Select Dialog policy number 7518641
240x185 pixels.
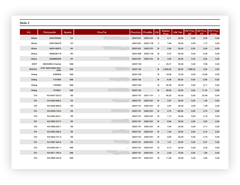click(57, 90)
